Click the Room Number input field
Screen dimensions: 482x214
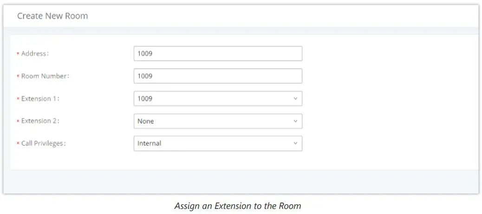tap(217, 76)
